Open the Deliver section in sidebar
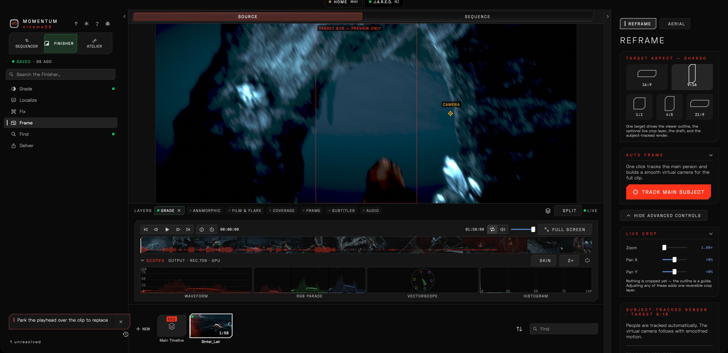 61,145
